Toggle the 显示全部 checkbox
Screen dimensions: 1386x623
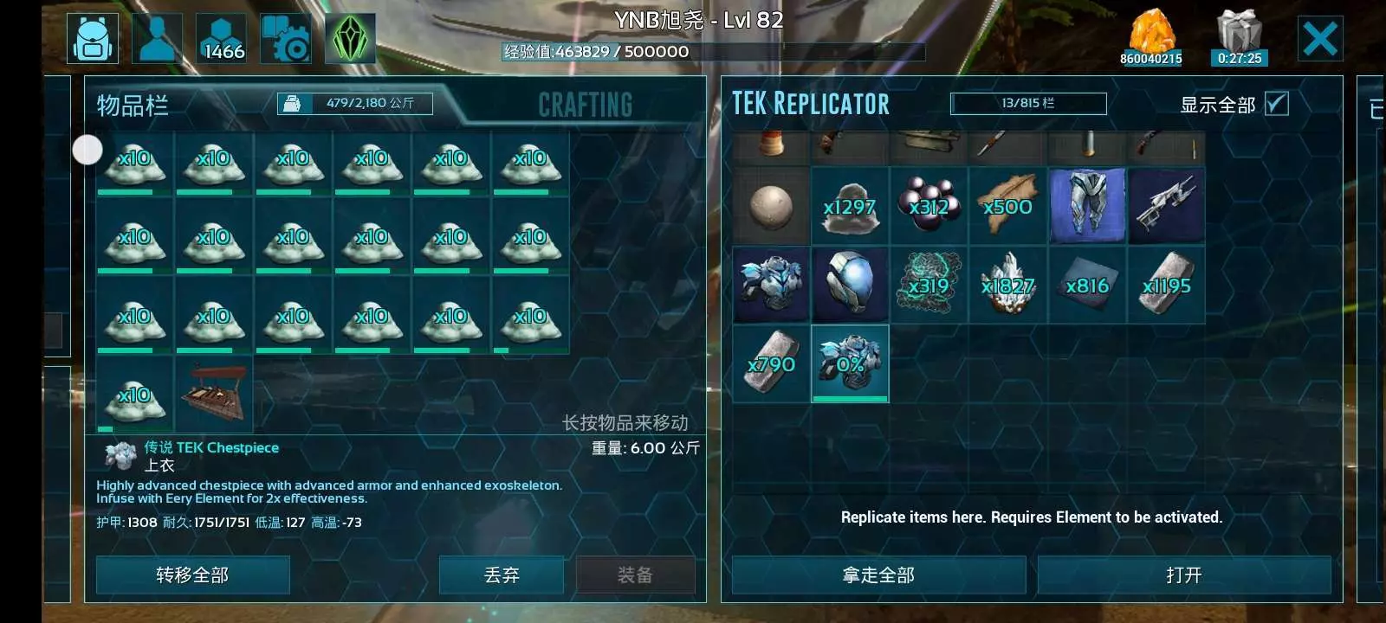coord(1276,104)
